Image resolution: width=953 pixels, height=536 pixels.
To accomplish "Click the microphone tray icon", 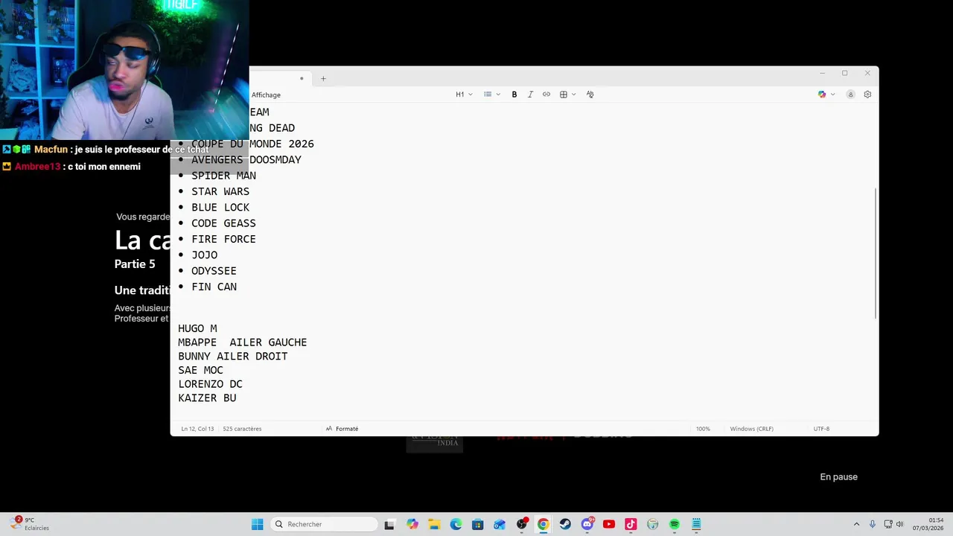I will click(873, 524).
